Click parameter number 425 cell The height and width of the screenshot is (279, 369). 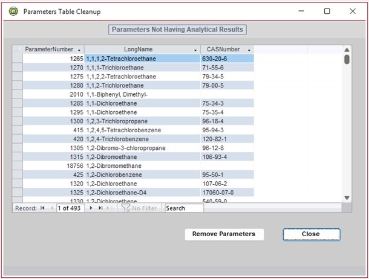(x=53, y=175)
